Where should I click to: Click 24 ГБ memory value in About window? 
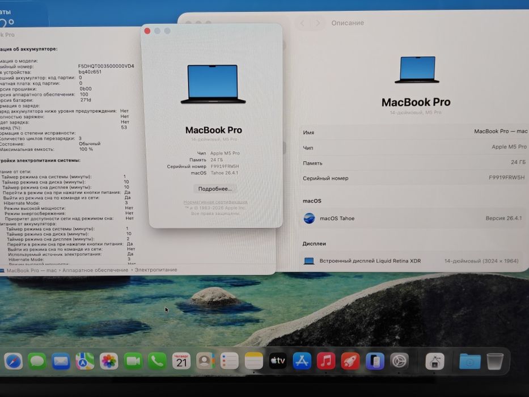(x=217, y=160)
